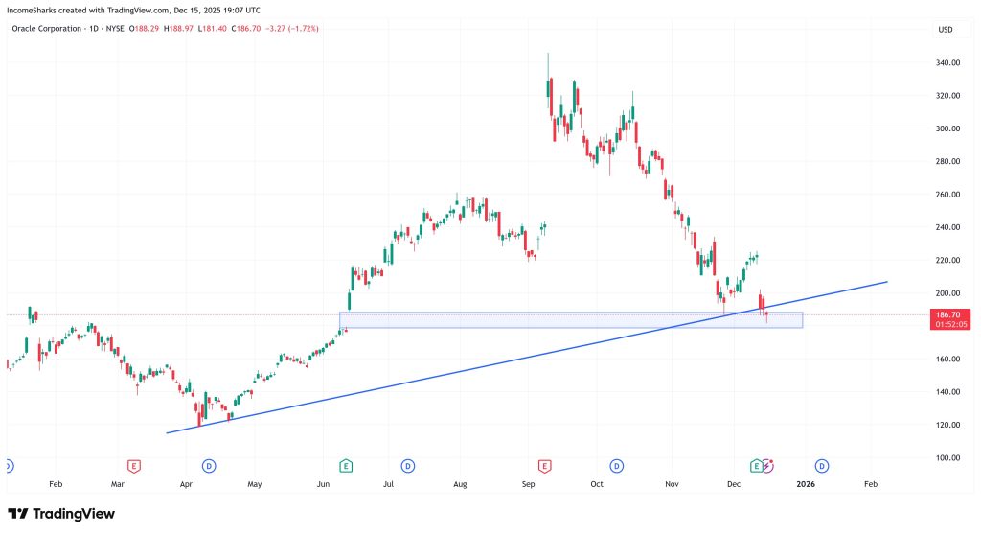Click the lightning bolt event icon in December
Image resolution: width=981 pixels, height=534 pixels.
click(766, 466)
